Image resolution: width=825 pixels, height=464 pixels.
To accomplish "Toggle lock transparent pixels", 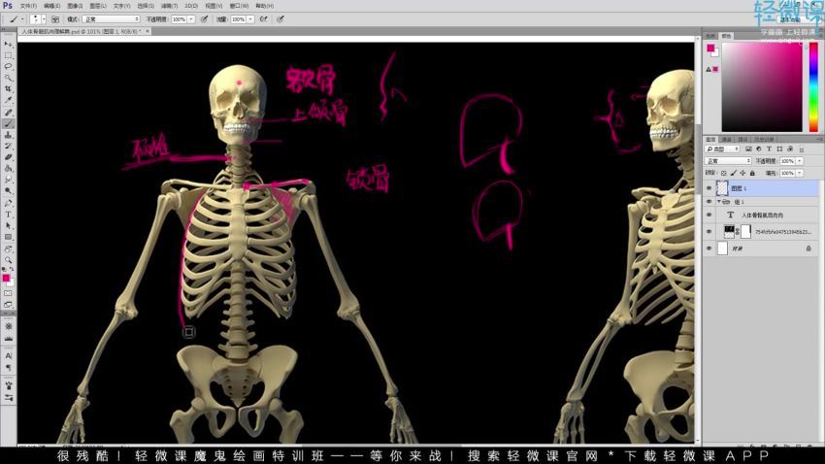I will click(x=724, y=173).
